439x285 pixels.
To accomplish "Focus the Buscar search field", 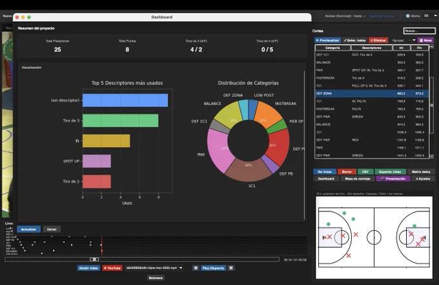I will tap(419, 31).
